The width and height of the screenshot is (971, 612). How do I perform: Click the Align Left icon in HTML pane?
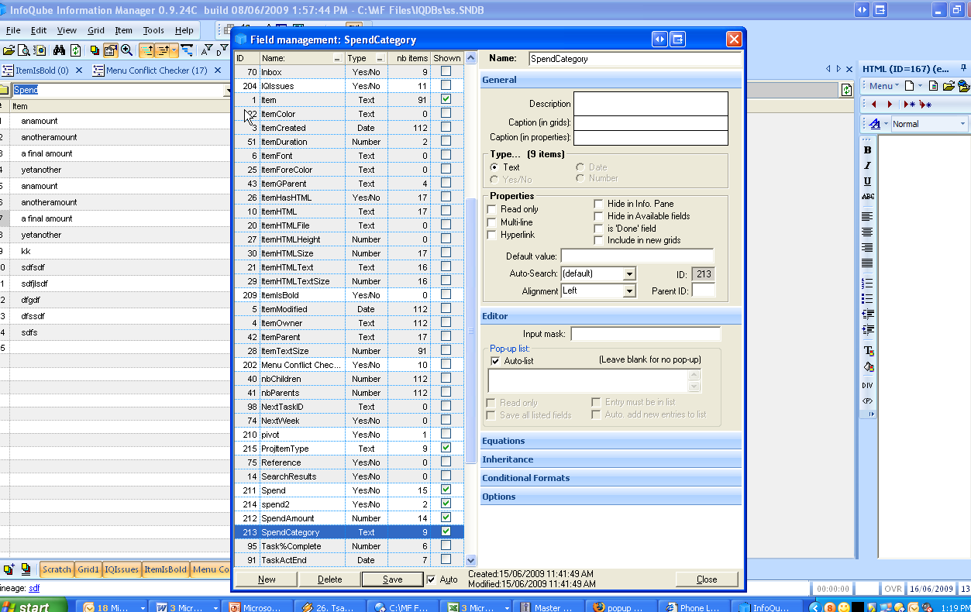[867, 216]
